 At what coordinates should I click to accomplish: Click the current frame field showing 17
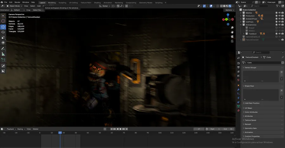click(199, 129)
